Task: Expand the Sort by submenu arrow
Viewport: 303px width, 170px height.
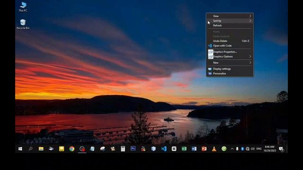Action: (x=250, y=21)
